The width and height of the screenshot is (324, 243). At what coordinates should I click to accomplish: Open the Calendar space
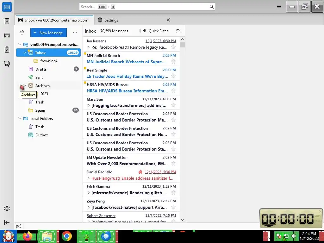pos(7,35)
